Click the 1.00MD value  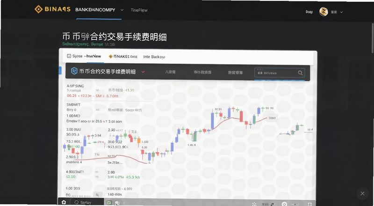point(73,116)
